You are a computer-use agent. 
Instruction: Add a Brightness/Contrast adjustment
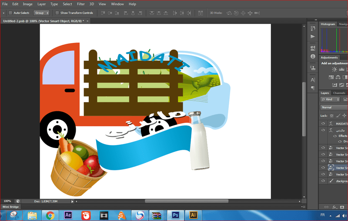click(x=334, y=69)
